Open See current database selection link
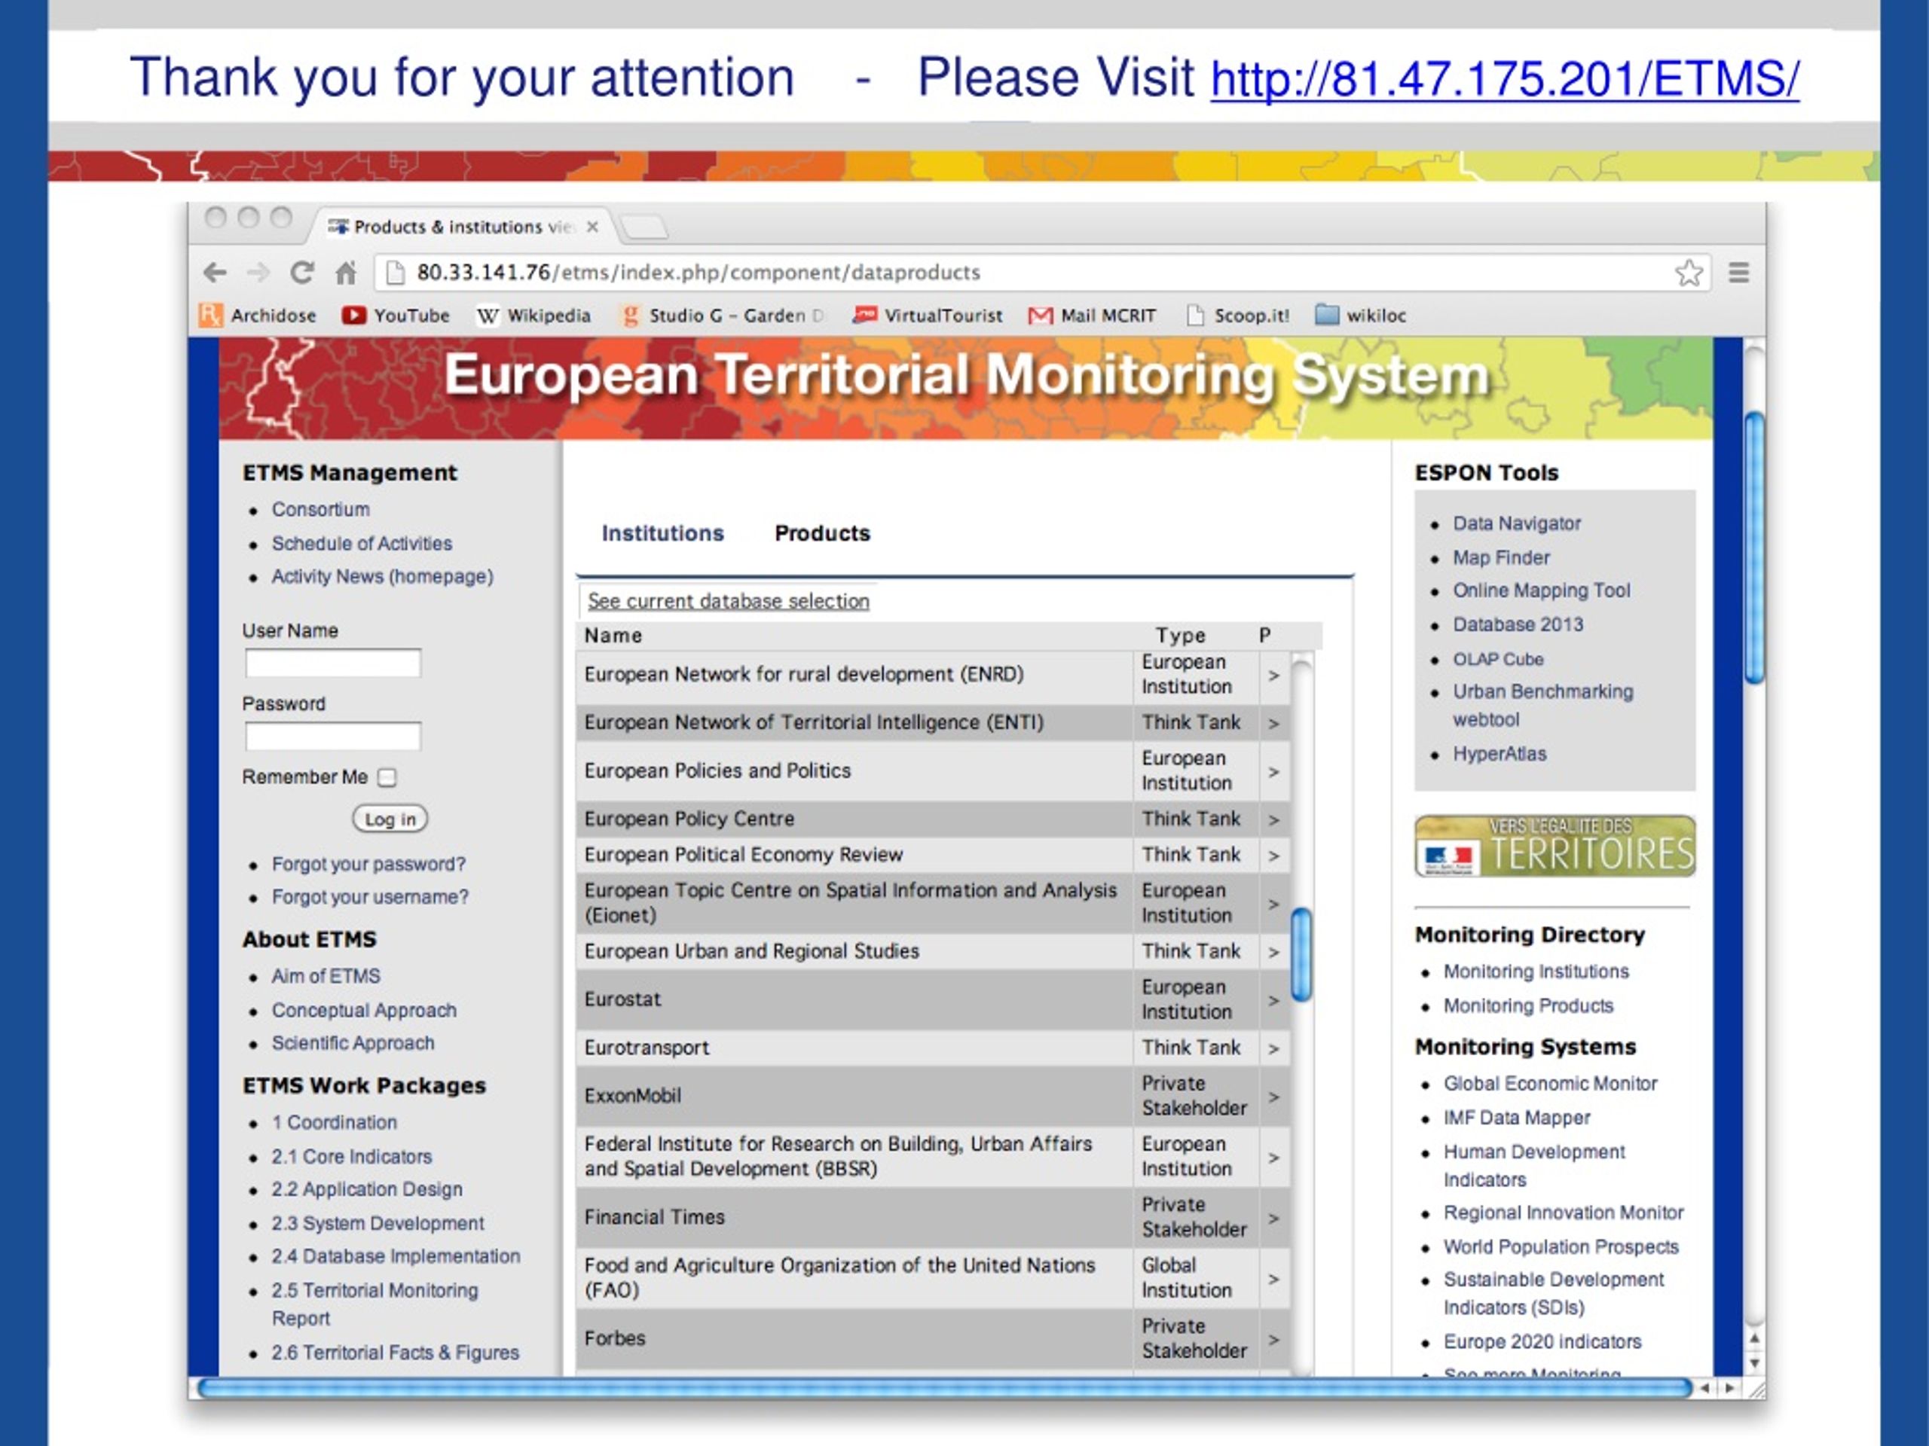This screenshot has height=1446, width=1929. [728, 602]
